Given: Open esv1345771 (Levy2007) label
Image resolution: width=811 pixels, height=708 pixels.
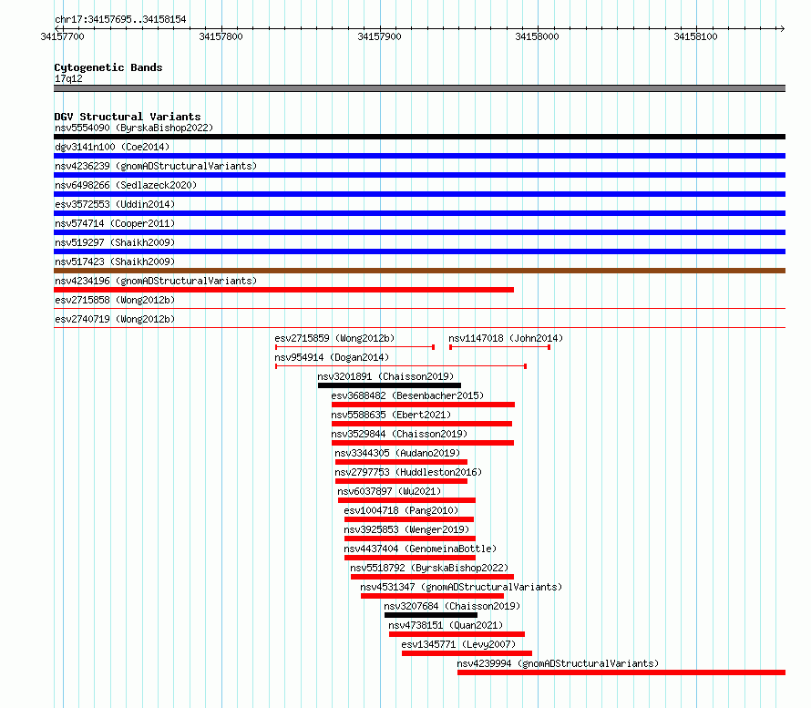Looking at the screenshot, I should point(458,644).
